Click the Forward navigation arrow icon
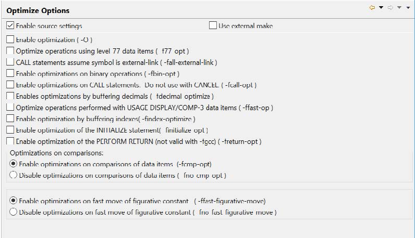The width and height of the screenshot is (415, 238). coord(391,8)
